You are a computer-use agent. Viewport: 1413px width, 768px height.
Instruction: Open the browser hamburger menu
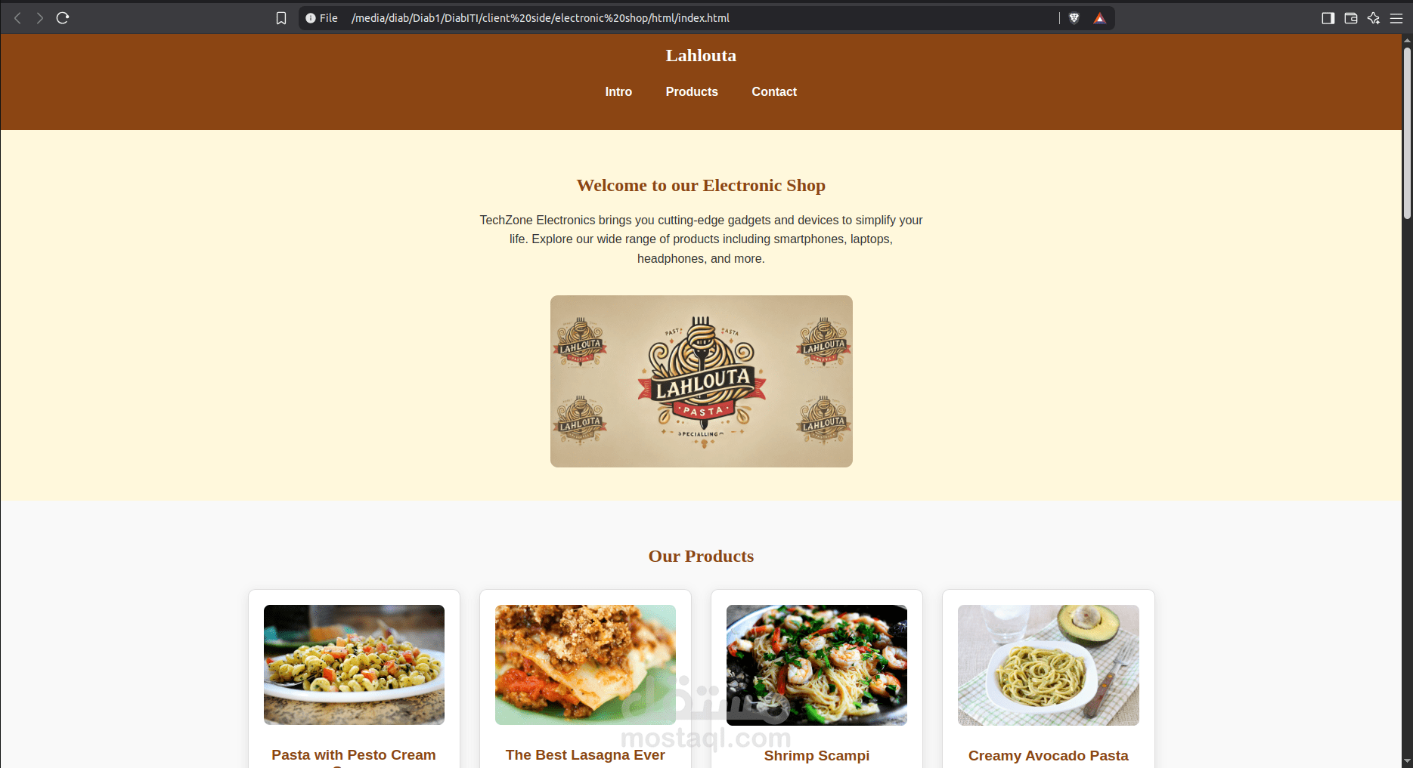(1396, 18)
